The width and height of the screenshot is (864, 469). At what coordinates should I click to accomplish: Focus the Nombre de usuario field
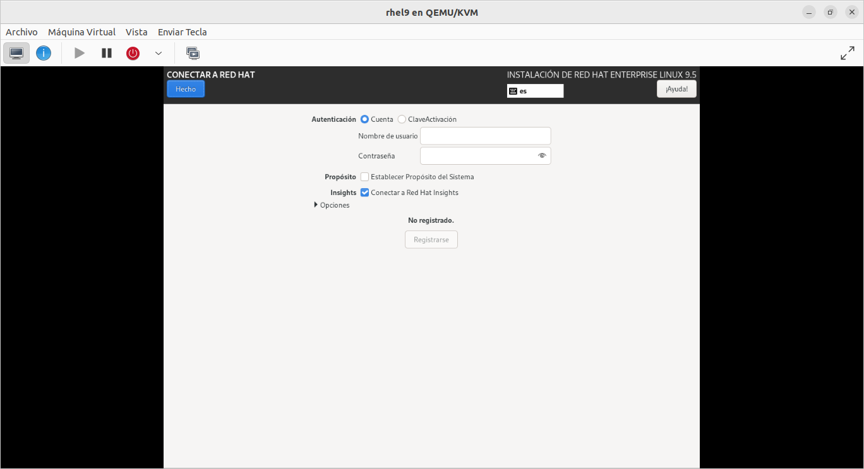tap(486, 136)
